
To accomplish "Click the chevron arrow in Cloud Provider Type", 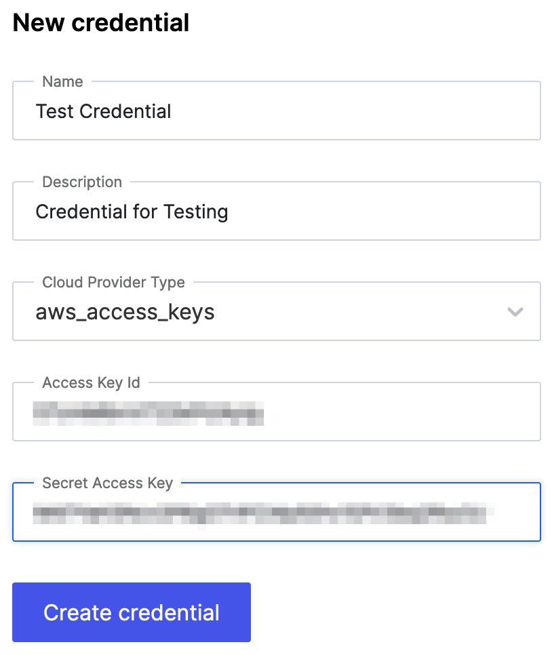I will click(515, 312).
